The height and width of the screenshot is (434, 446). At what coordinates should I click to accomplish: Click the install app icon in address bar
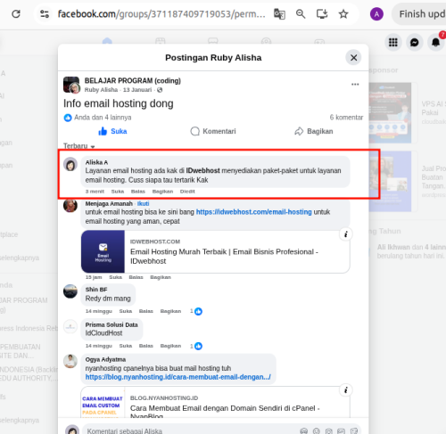pyautogui.click(x=322, y=14)
